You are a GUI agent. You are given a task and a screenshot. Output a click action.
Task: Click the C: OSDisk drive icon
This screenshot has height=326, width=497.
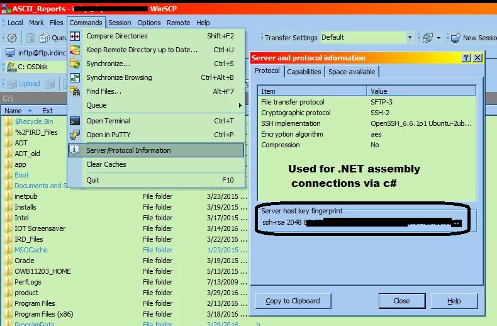tap(12, 67)
